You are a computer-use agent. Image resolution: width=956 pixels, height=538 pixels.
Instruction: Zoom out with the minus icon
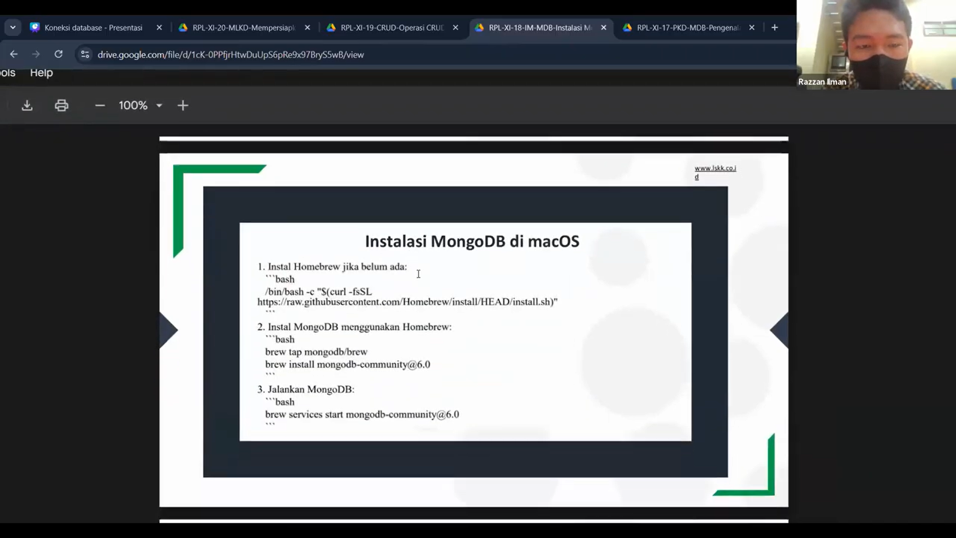[100, 106]
